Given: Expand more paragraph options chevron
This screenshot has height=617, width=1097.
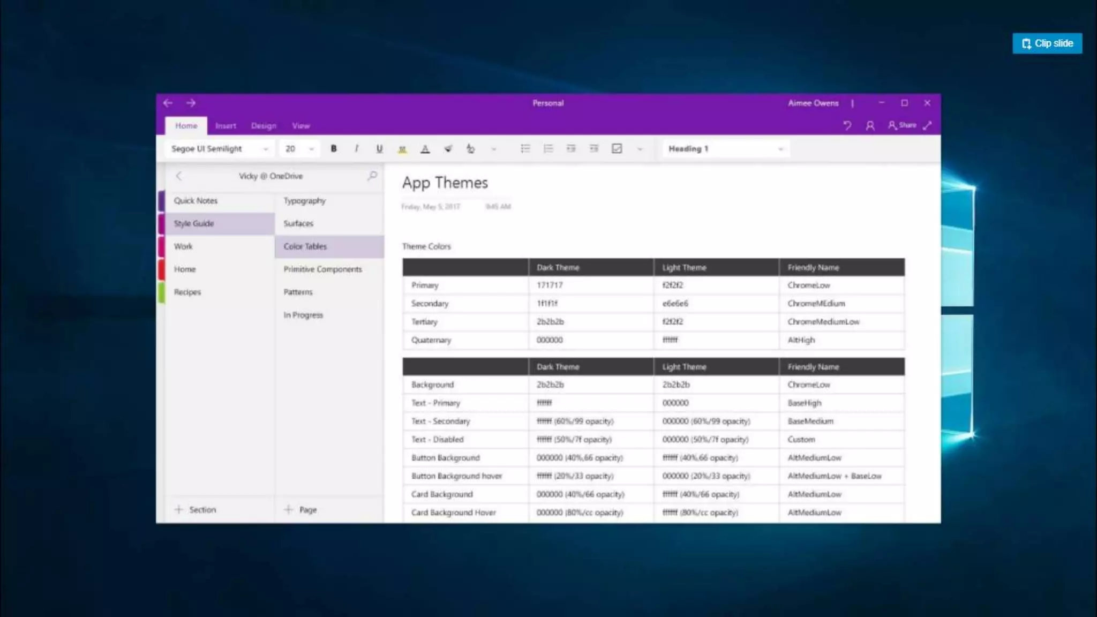Looking at the screenshot, I should [x=640, y=149].
